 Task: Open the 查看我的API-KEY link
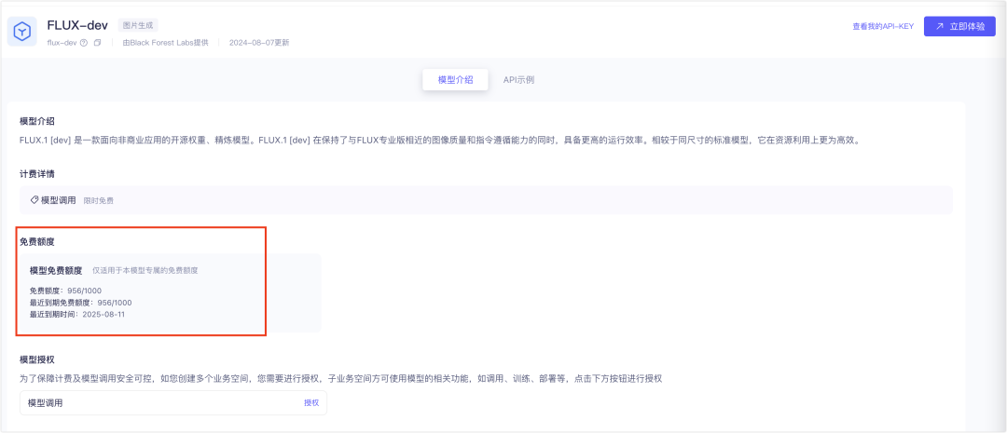pos(882,26)
